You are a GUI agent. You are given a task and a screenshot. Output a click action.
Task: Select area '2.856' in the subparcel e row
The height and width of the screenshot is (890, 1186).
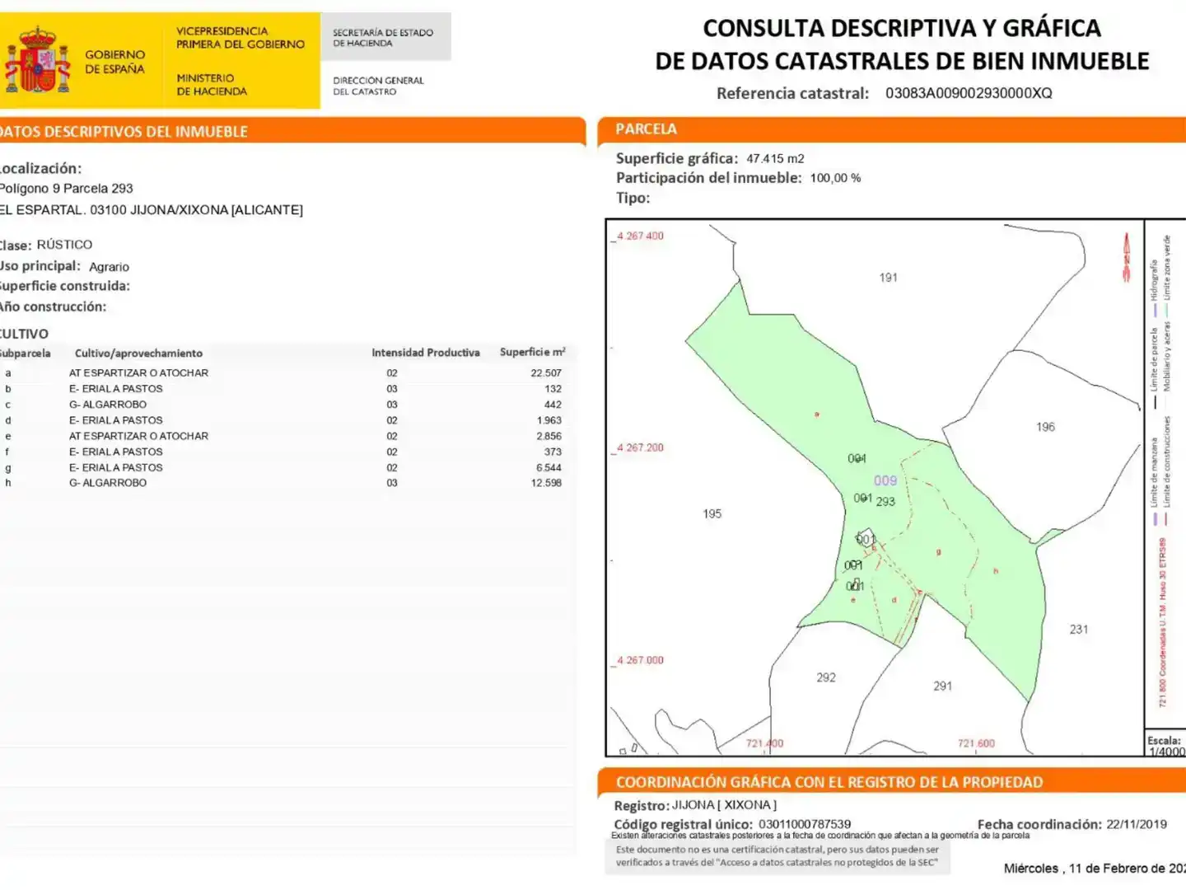coord(549,436)
